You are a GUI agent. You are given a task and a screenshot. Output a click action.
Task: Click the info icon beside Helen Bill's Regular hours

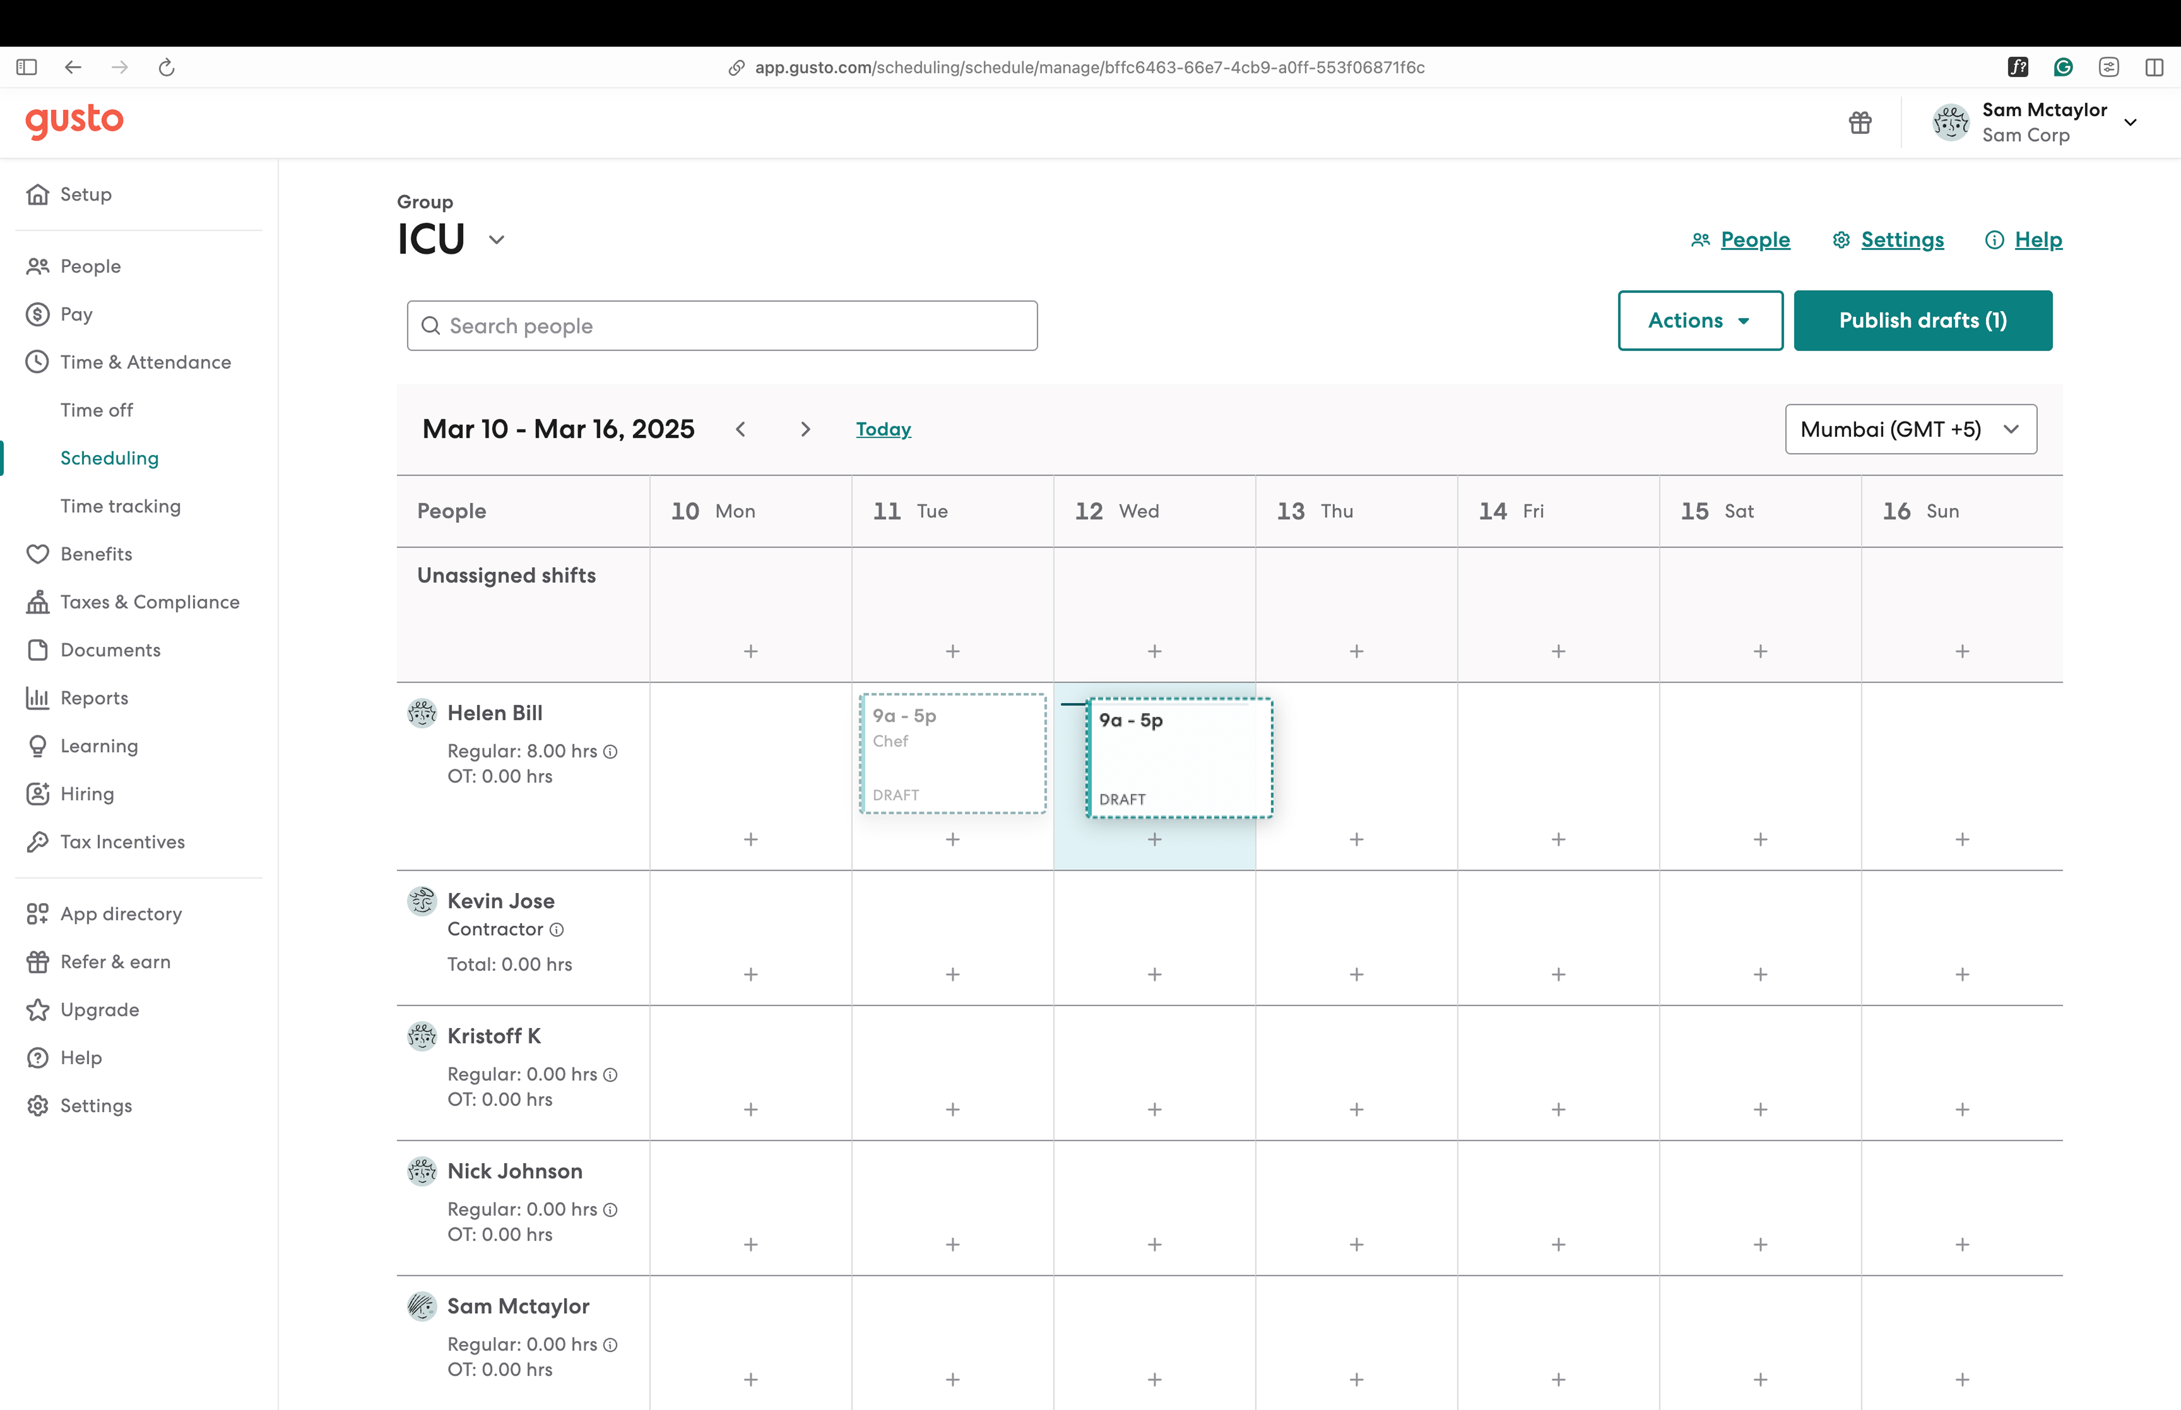tap(610, 751)
